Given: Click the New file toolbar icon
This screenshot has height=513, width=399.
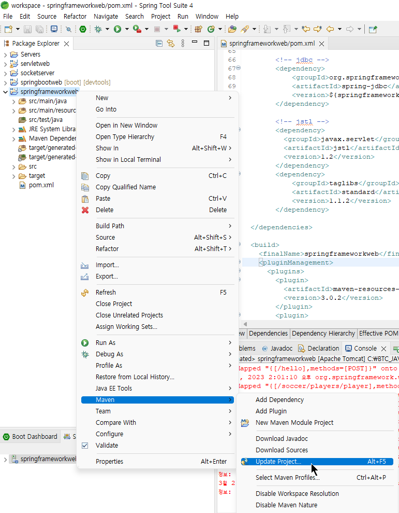Looking at the screenshot, I should [8, 29].
